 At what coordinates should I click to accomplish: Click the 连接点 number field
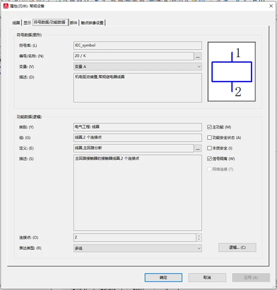click(x=135, y=237)
